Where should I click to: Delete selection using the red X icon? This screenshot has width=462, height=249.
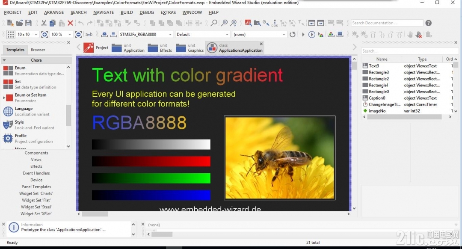tap(70, 23)
